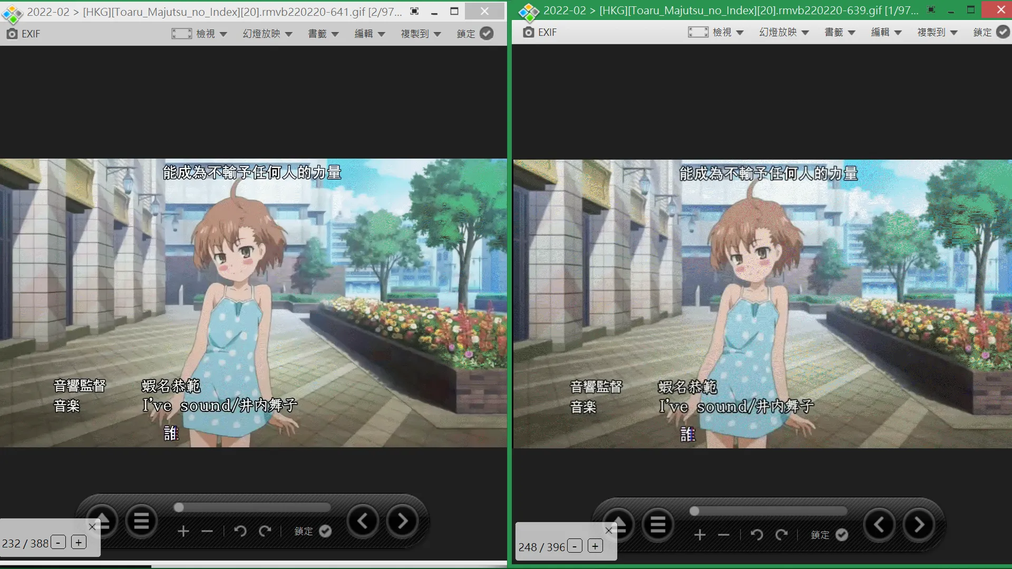
Task: Open 編輯 menu in right window
Action: click(886, 32)
